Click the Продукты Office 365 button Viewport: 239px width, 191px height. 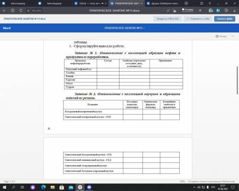167,19
